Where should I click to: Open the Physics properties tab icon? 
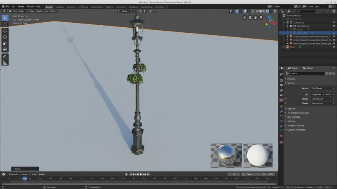click(x=281, y=121)
